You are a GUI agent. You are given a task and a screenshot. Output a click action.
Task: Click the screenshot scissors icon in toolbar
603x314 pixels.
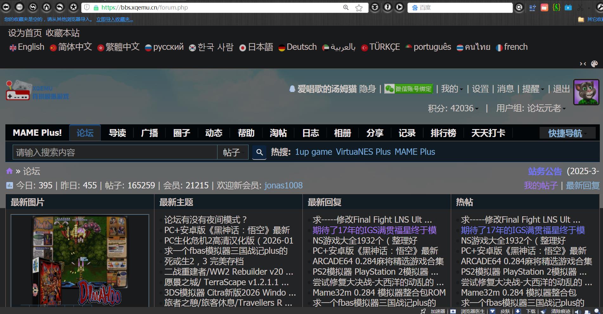click(x=580, y=8)
